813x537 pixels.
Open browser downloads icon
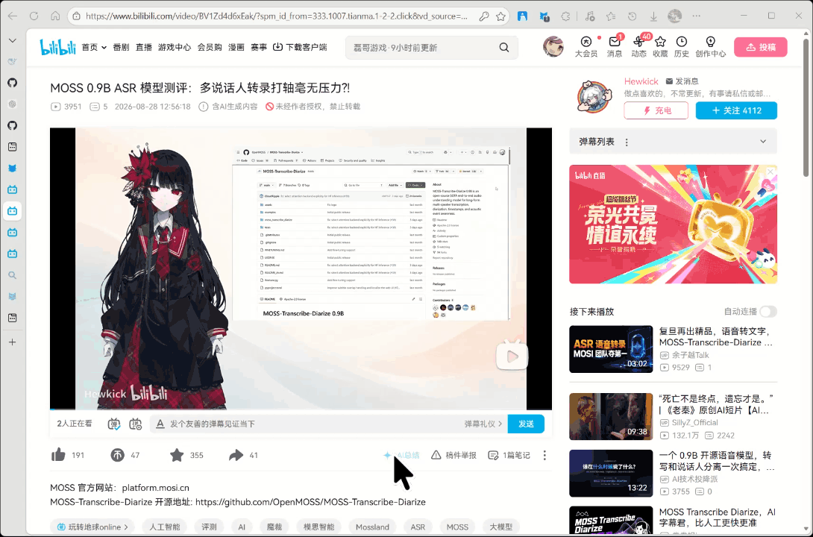(653, 16)
